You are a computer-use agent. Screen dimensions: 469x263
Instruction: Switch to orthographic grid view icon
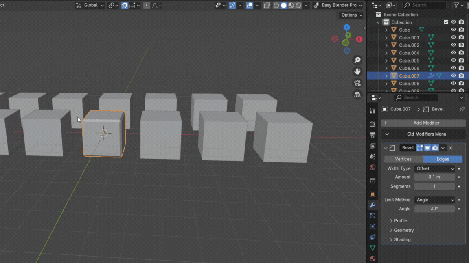357,95
